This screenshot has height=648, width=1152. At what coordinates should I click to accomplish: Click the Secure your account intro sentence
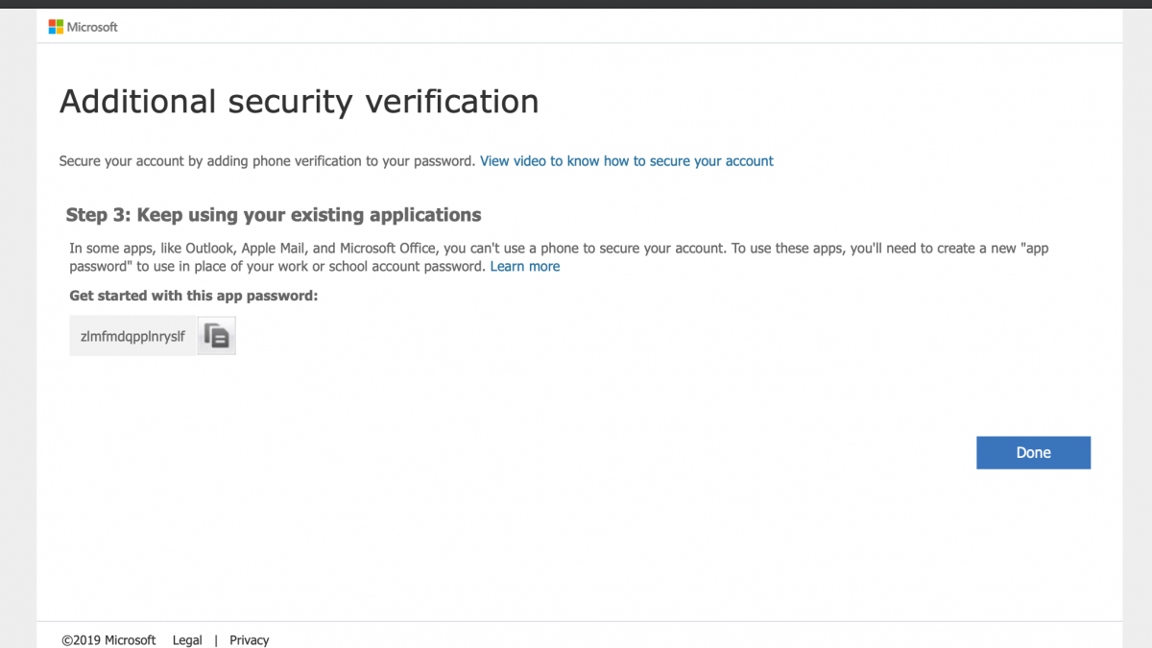pyautogui.click(x=267, y=161)
